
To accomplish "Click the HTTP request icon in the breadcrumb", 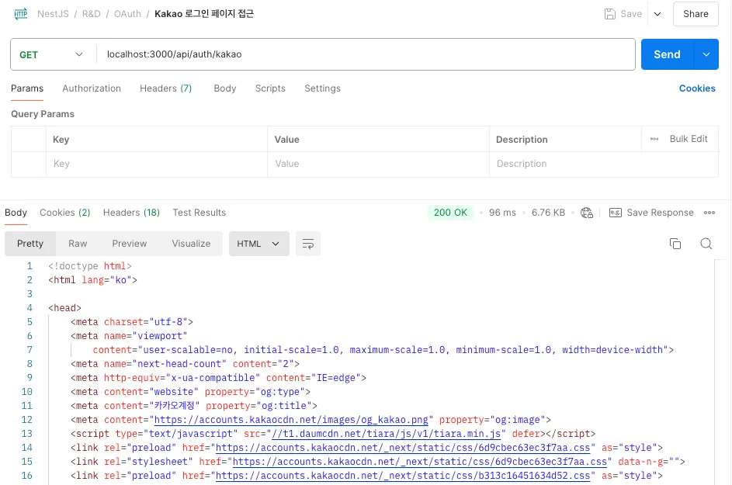I will coord(20,13).
